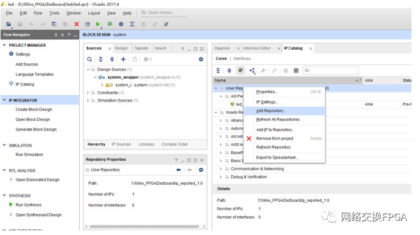This screenshot has width=420, height=235.
Task: Click the IP Catalog group-by hierarchy icon
Action: [x=252, y=71]
